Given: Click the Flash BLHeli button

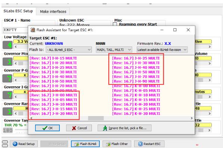Looking at the screenshot, I should tap(85, 144).
